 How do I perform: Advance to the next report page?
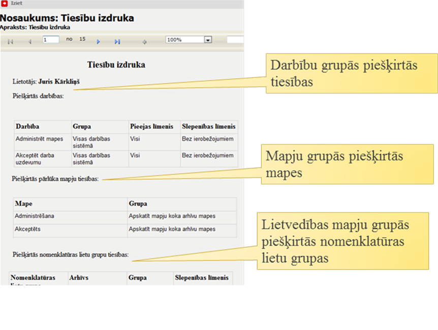point(99,42)
